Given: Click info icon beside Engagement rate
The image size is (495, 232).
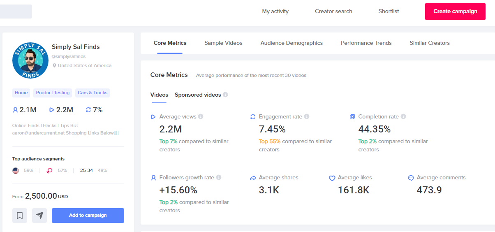Looking at the screenshot, I should [x=307, y=117].
